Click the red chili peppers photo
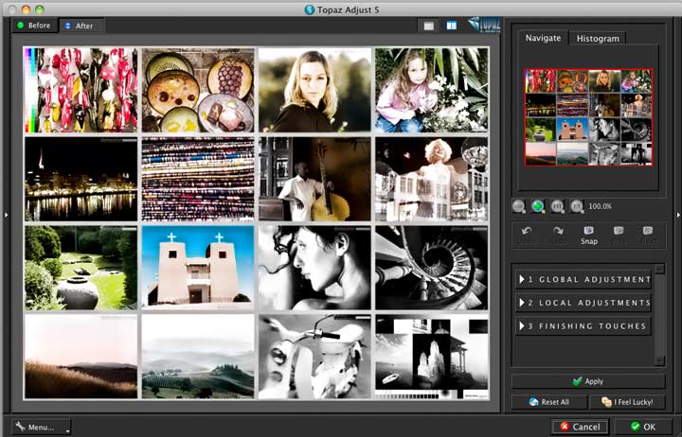The height and width of the screenshot is (437, 682). coord(81,90)
